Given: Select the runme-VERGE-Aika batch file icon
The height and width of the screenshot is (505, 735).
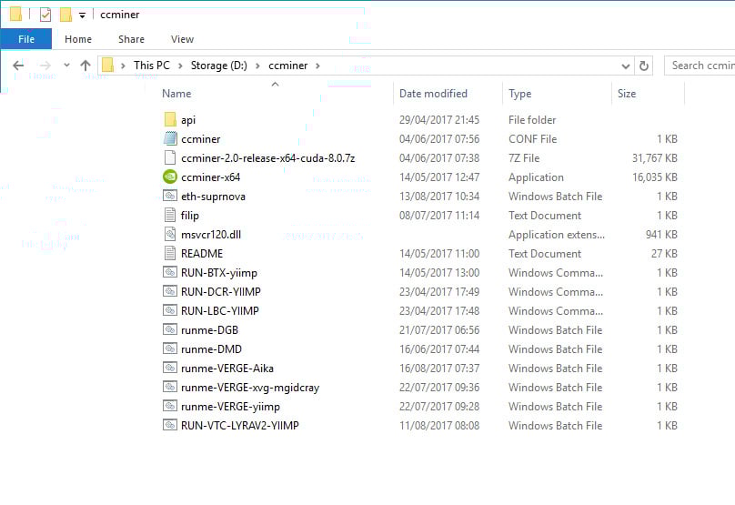Looking at the screenshot, I should point(170,369).
